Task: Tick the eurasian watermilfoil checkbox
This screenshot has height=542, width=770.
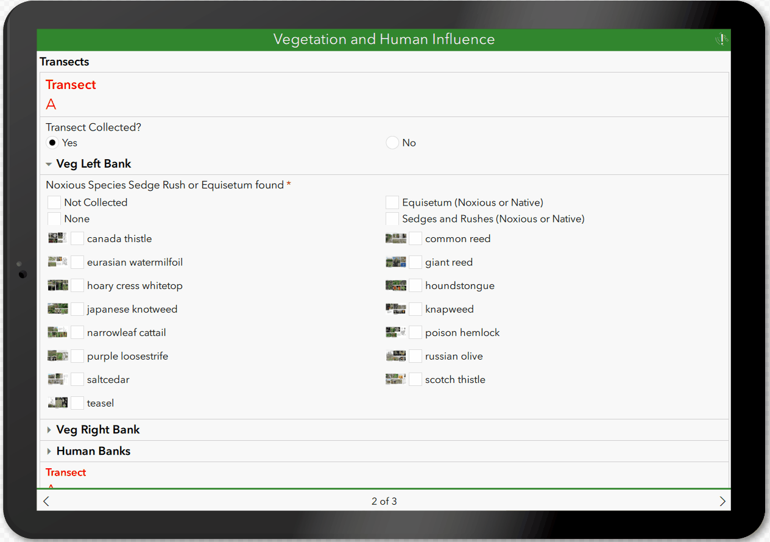Action: (x=77, y=262)
